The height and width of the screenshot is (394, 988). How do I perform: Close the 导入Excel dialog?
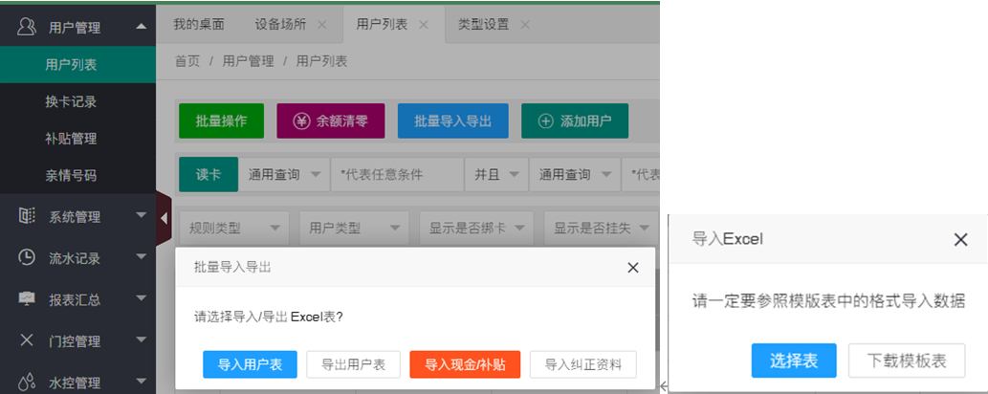click(x=960, y=239)
